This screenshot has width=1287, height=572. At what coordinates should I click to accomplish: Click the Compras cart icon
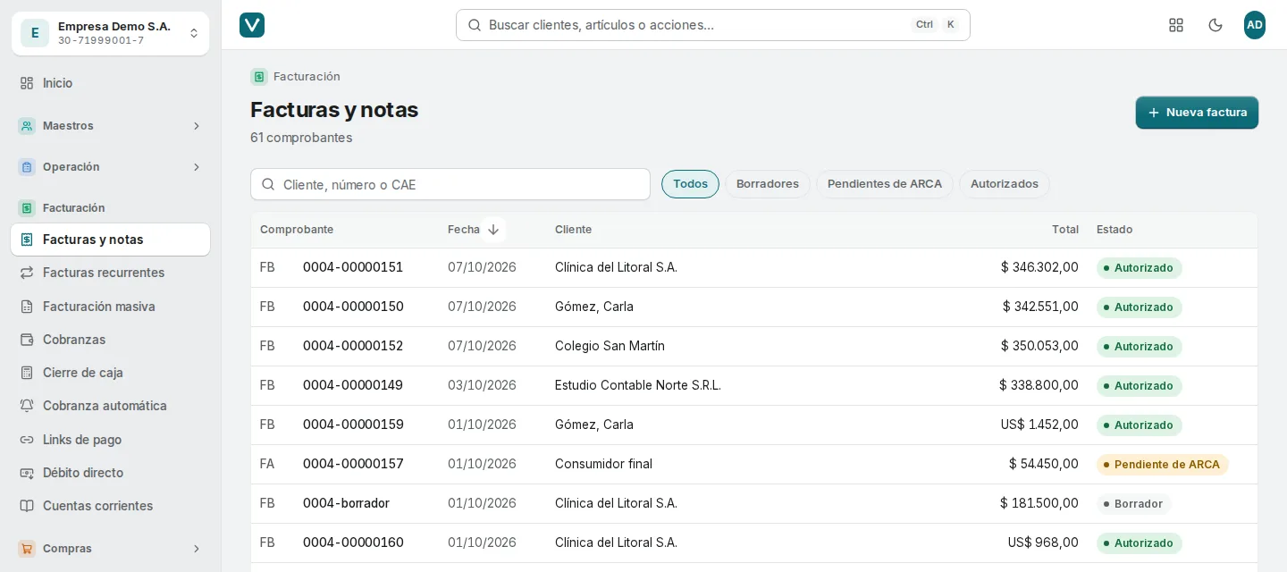tap(27, 549)
